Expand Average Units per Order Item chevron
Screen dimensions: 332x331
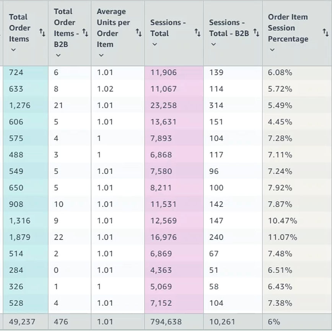point(101,55)
